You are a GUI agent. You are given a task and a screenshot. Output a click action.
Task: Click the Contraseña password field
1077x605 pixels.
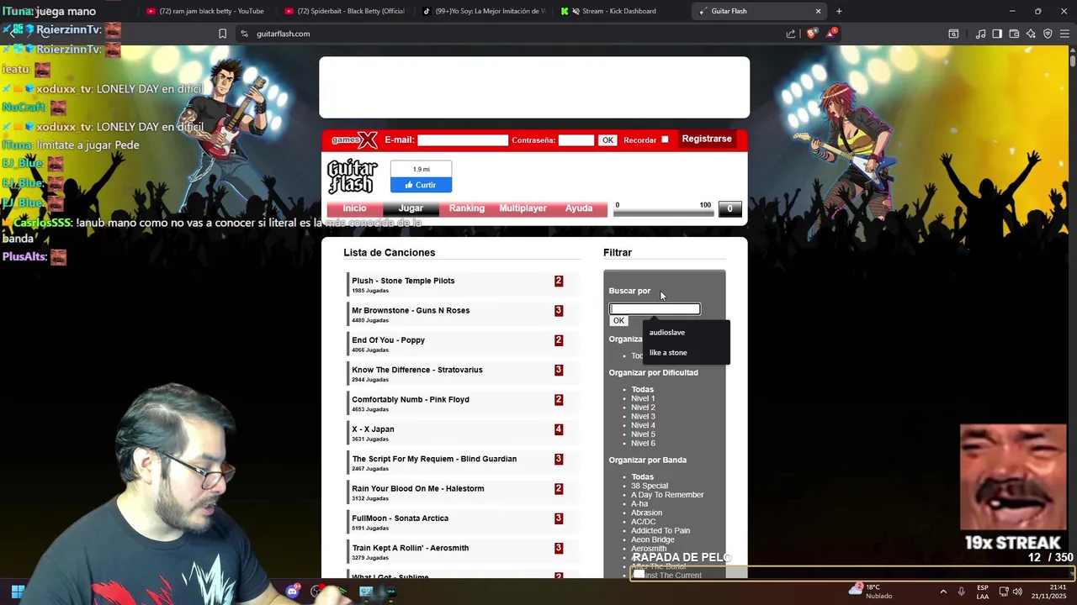coord(576,140)
